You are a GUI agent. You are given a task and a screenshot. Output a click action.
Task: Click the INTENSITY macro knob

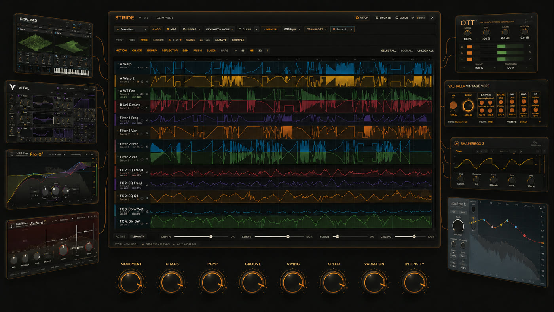point(414,282)
